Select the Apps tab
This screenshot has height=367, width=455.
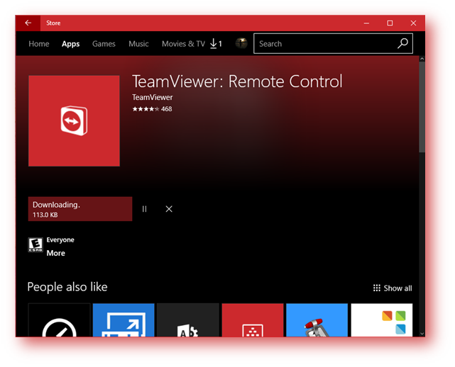[70, 44]
